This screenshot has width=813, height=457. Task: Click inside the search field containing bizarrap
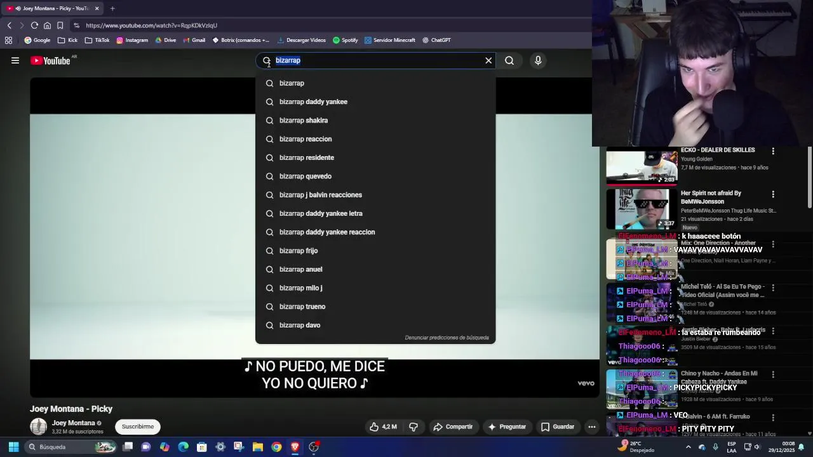pos(375,60)
